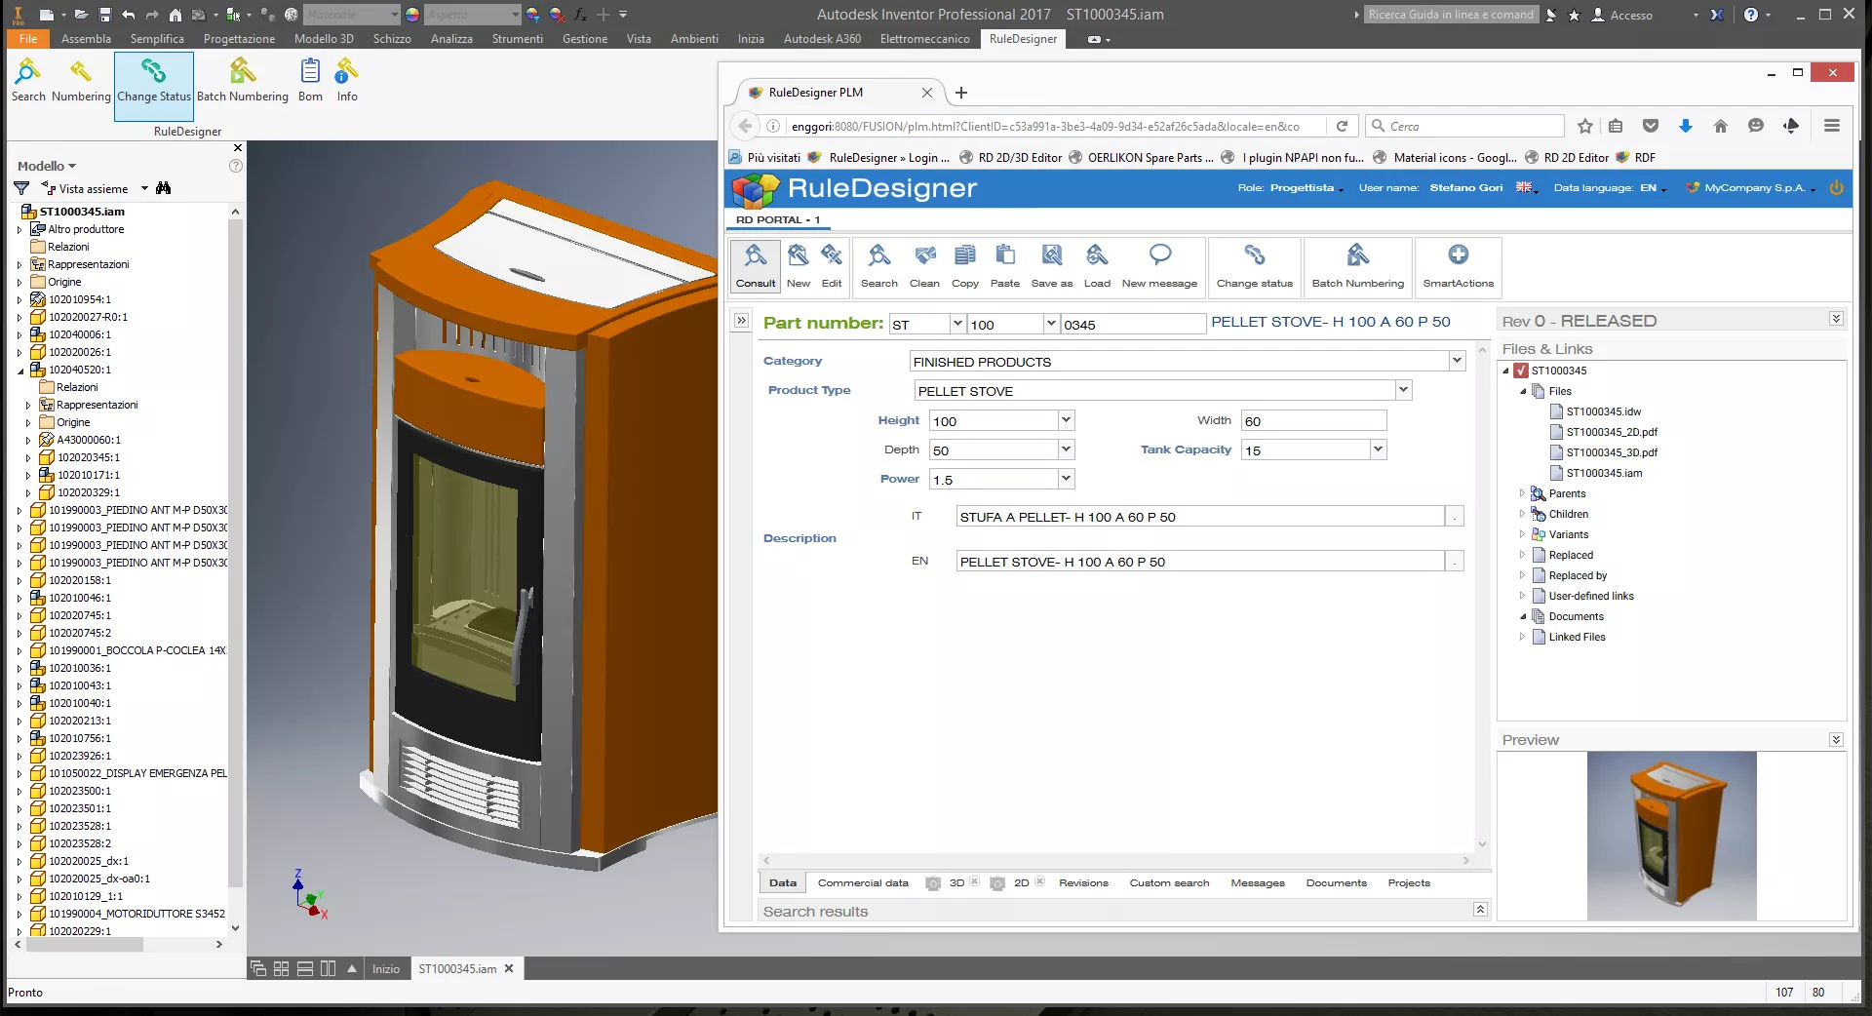Click the Clean icon in PLM toolbar
Image resolution: width=1872 pixels, height=1016 pixels.
click(x=924, y=265)
